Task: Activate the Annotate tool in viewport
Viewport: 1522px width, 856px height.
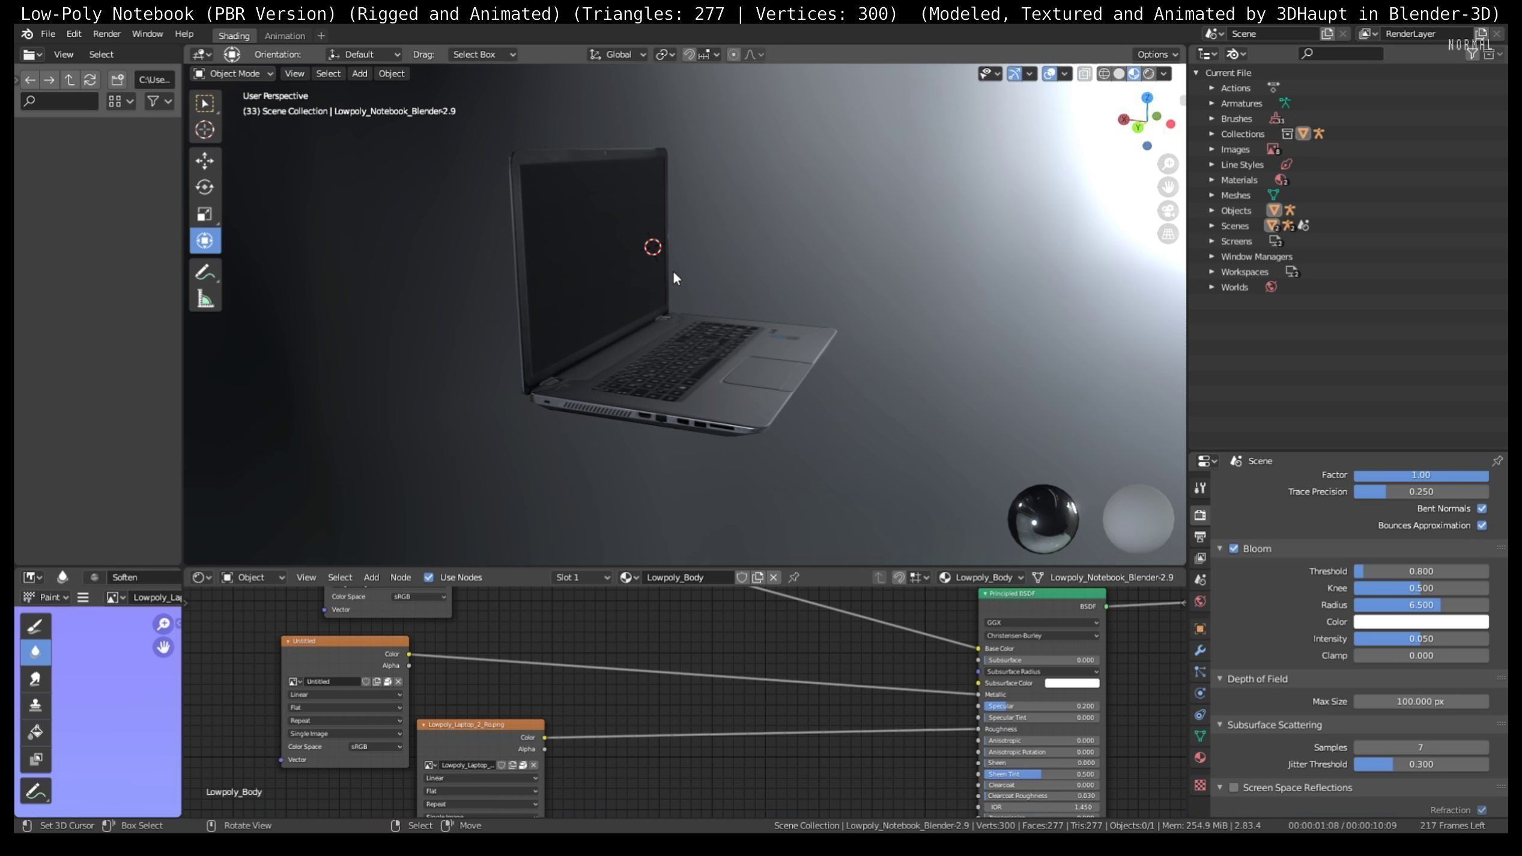Action: tap(204, 272)
